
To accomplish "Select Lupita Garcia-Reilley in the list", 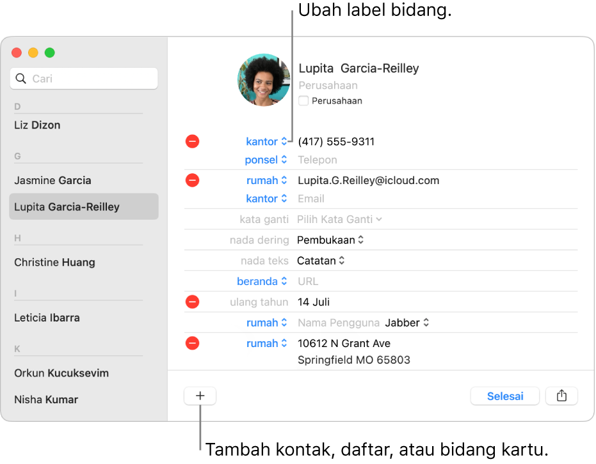I will (84, 206).
